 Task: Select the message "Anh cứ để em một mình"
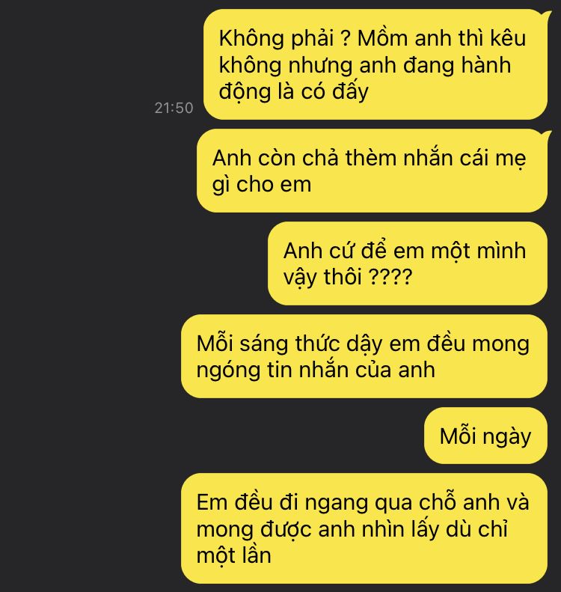(x=408, y=263)
